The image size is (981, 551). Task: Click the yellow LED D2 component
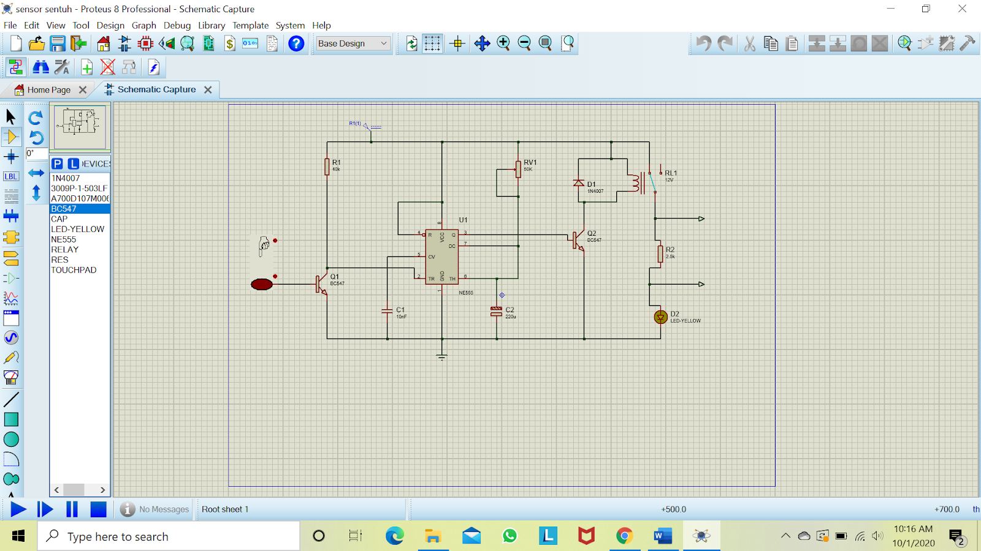click(660, 317)
